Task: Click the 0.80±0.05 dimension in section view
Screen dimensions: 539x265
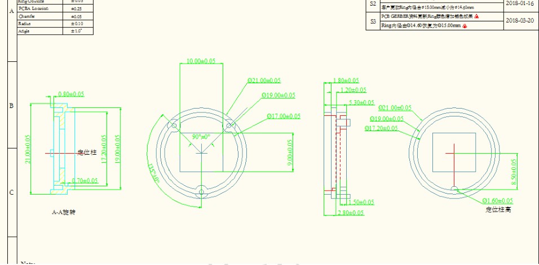Action: 72,94
